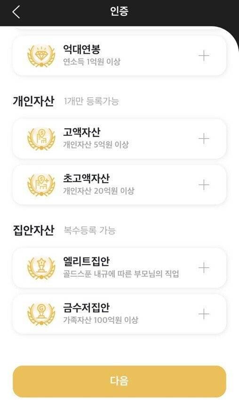Select 엘리트집안 title text
This screenshot has height=410, width=239.
coord(87,261)
